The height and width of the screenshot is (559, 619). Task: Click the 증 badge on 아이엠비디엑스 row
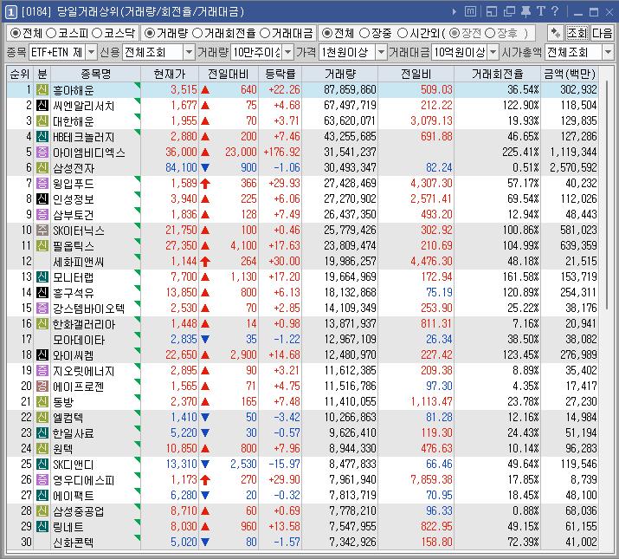click(x=42, y=152)
